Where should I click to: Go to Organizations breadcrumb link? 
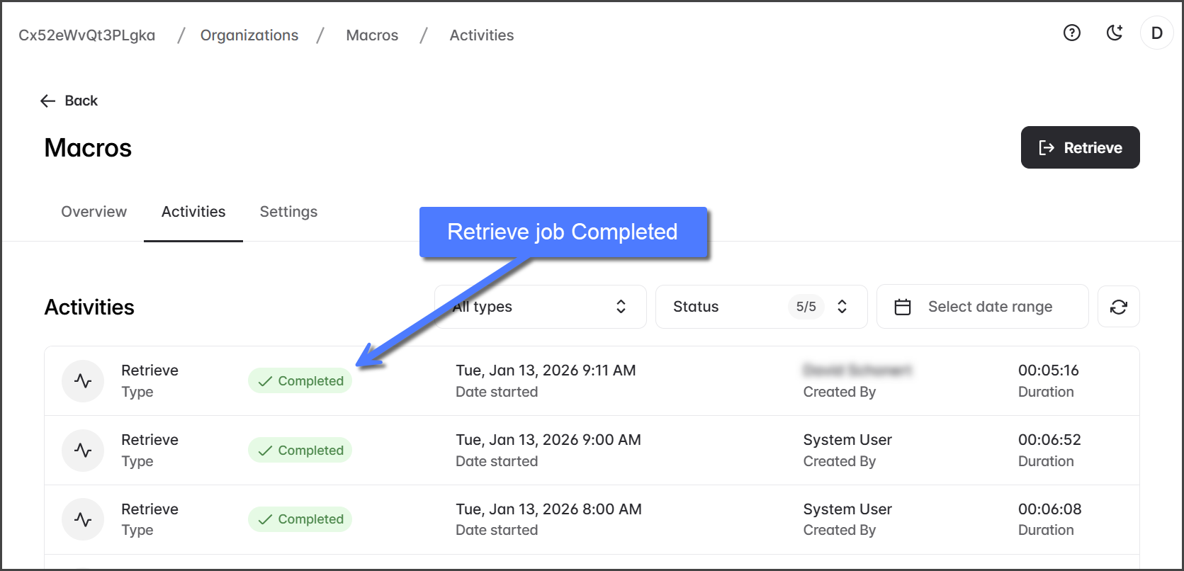249,35
